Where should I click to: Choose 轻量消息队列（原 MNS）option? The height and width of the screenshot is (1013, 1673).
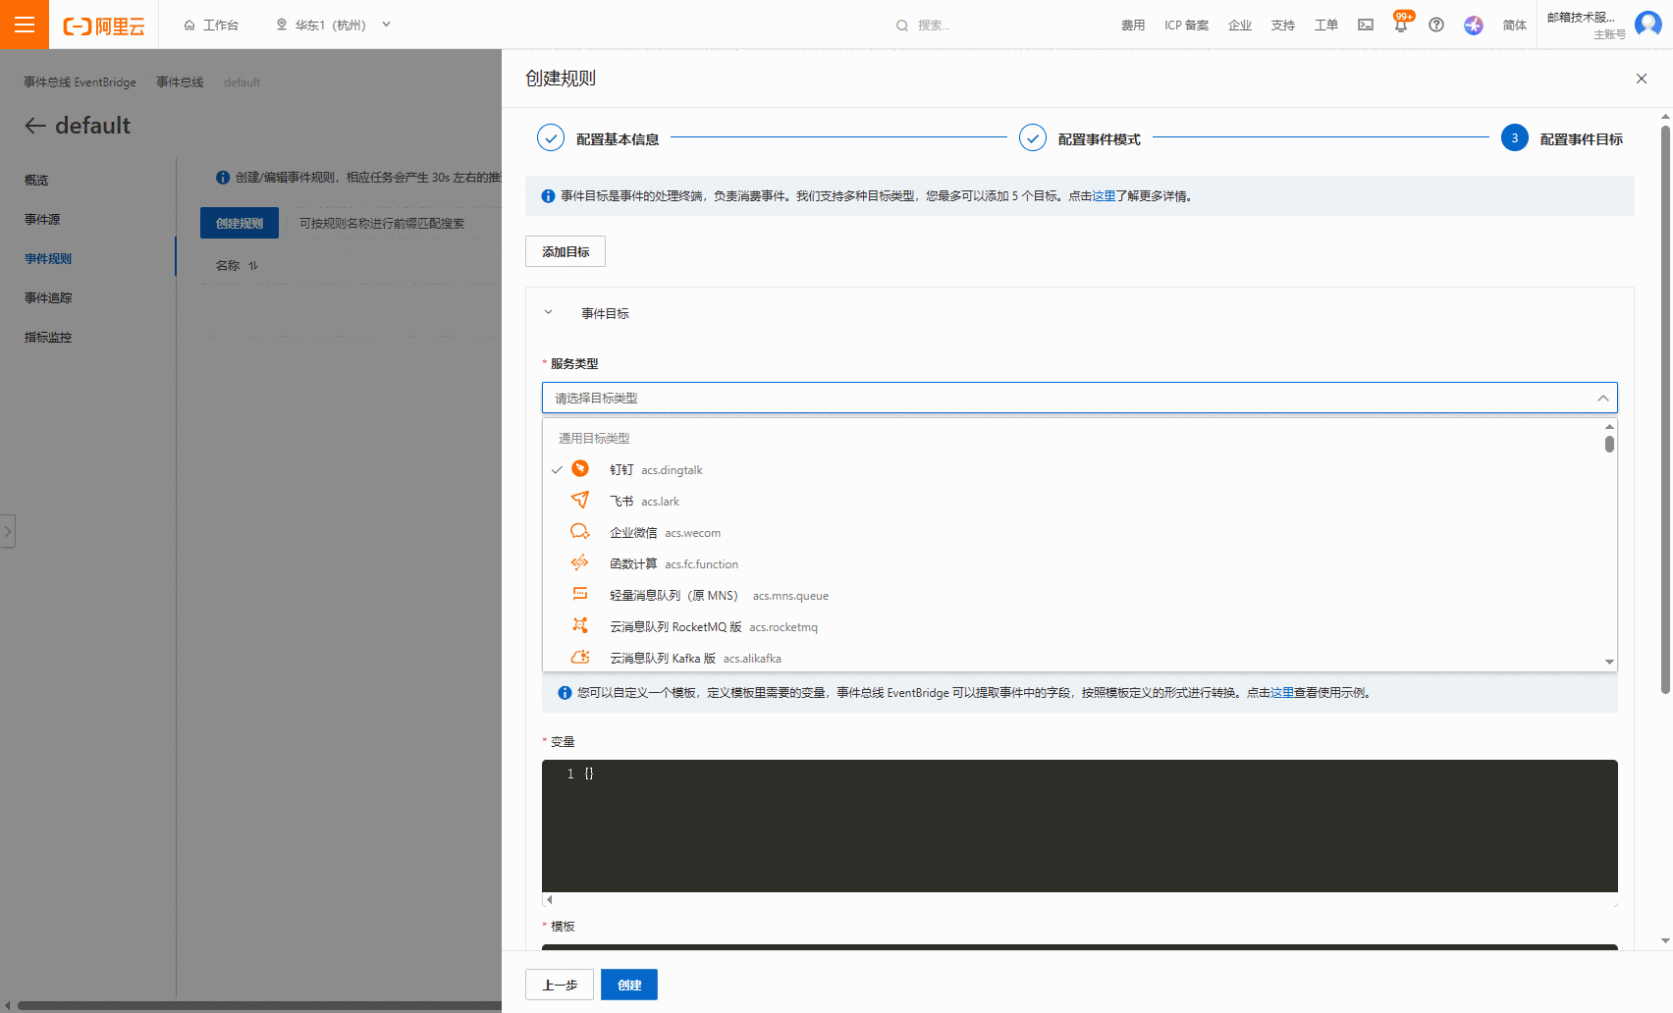click(x=1074, y=596)
